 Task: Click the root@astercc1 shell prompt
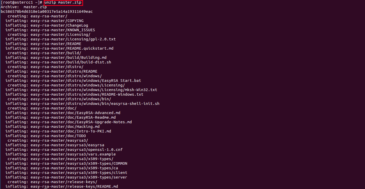pyautogui.click(x=21, y=3)
